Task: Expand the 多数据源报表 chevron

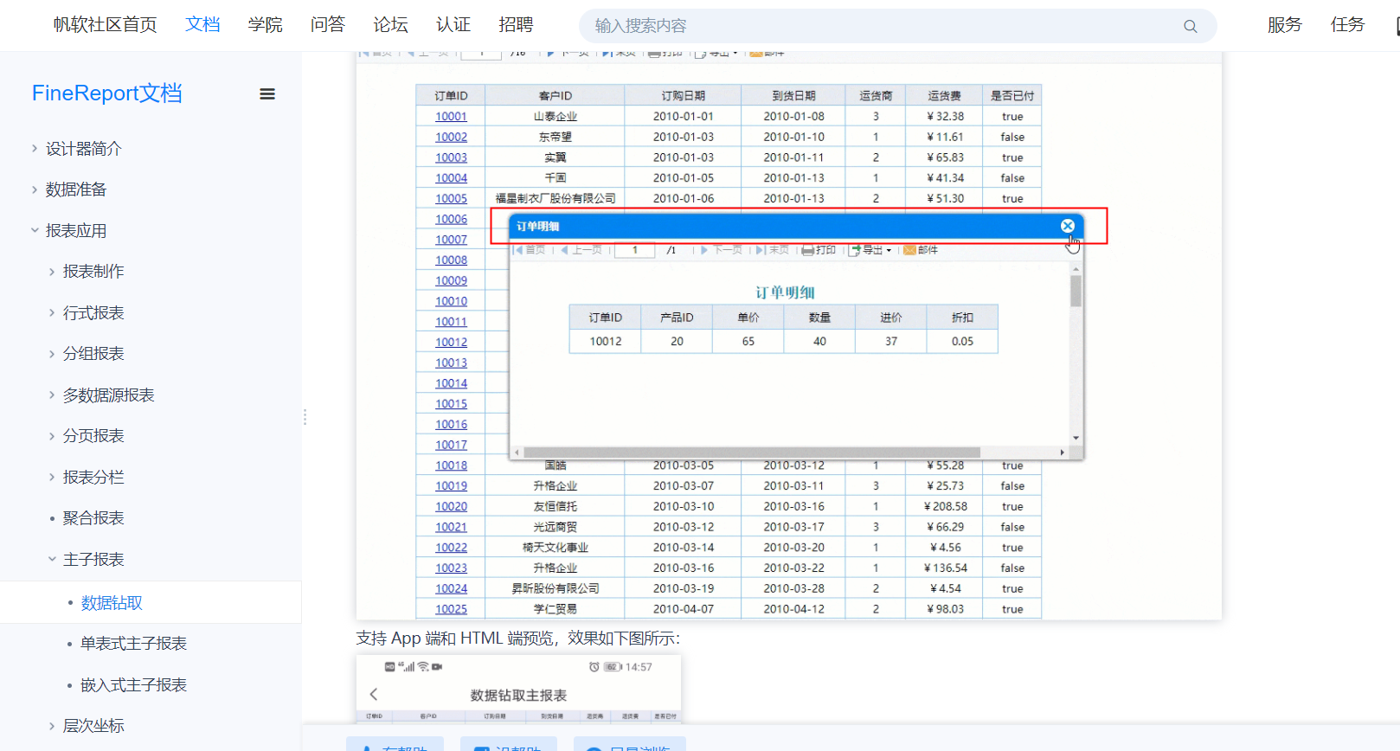Action: point(52,395)
